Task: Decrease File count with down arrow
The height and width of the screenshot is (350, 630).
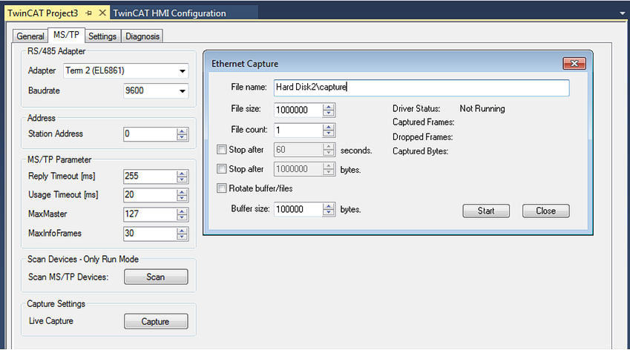Action: tap(329, 133)
